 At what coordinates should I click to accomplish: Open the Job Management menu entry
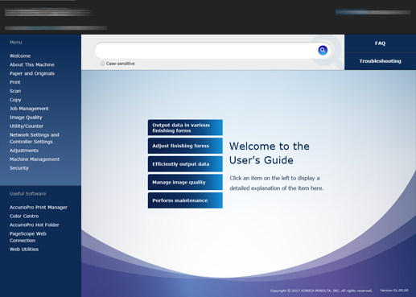click(29, 109)
